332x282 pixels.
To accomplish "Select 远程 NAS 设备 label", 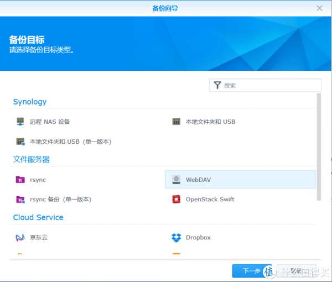I will pos(50,122).
